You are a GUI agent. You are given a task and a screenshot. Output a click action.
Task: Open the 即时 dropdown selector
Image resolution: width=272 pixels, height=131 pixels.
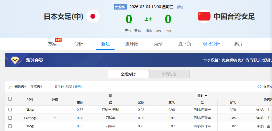(202, 96)
